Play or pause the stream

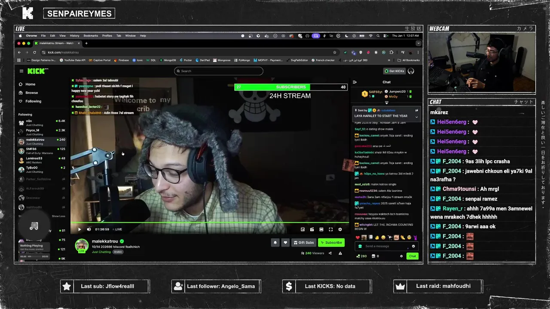click(x=79, y=229)
